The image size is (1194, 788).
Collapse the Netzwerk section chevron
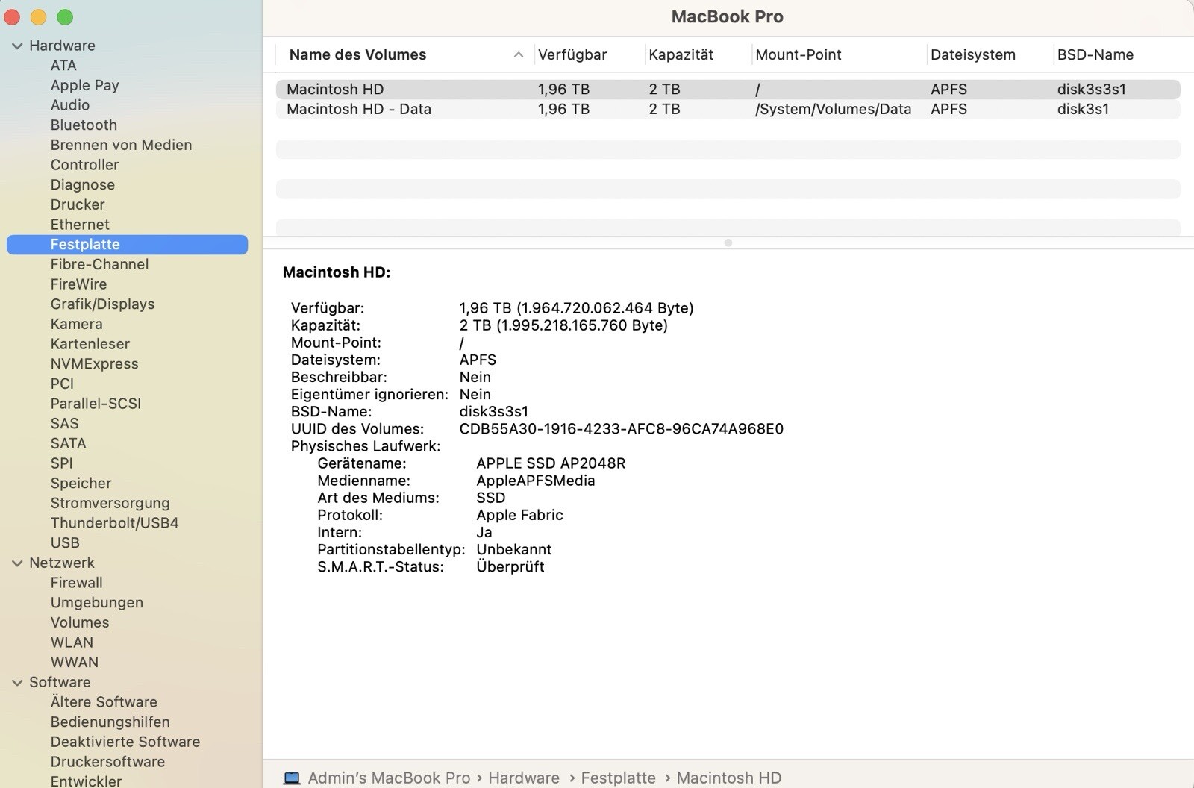(17, 563)
